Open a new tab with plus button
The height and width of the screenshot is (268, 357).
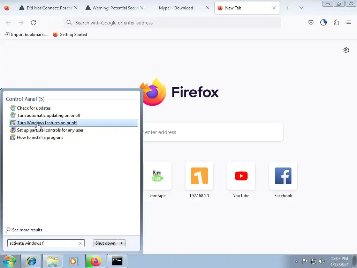(287, 8)
